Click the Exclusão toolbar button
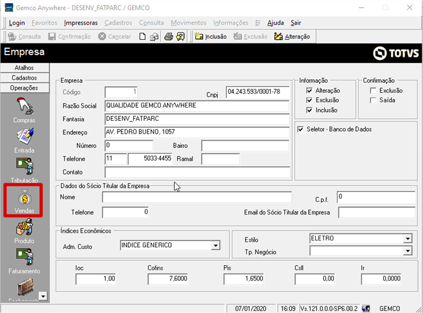Screen dimensions: 423x313 click(251, 37)
